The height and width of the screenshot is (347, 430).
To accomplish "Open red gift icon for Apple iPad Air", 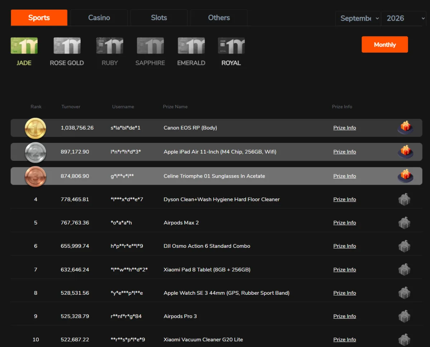I will (x=405, y=152).
